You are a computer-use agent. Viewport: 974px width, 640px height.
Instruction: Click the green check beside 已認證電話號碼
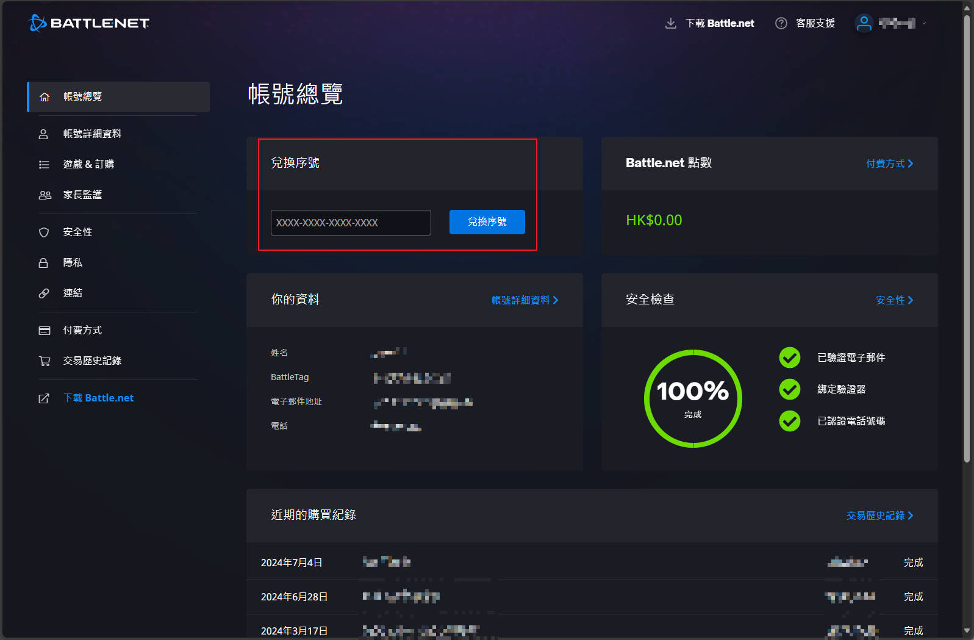pyautogui.click(x=790, y=421)
